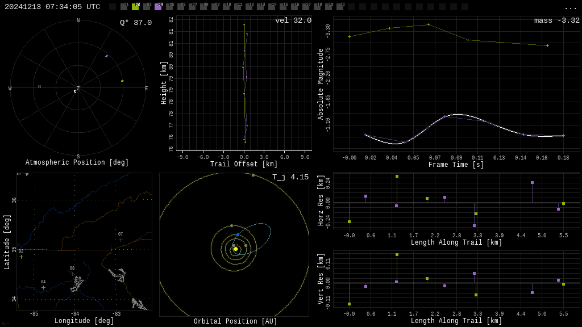
Task: Select the purple meteor marker in the polar plot
Action: pos(106,56)
